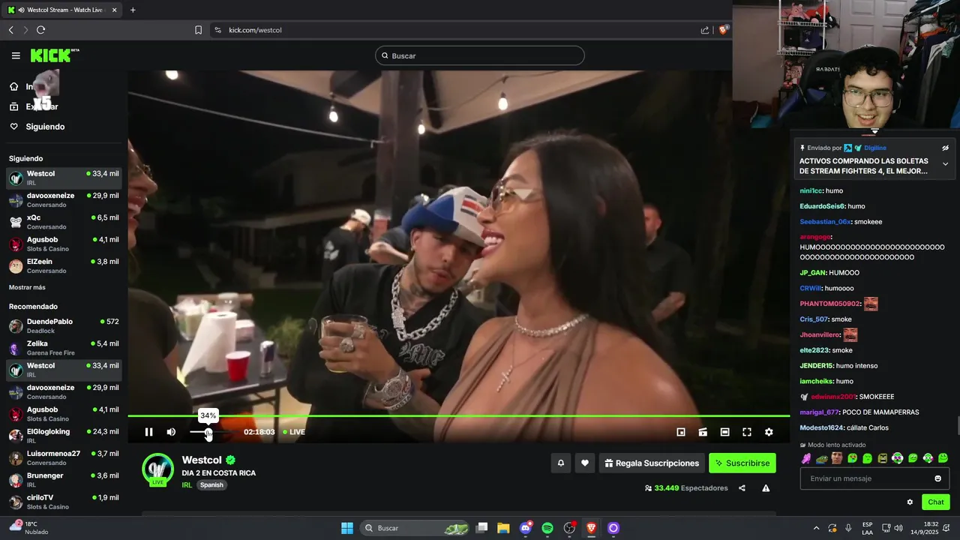Open Agusbob in Siguiendo list
960x540 pixels.
(64, 244)
